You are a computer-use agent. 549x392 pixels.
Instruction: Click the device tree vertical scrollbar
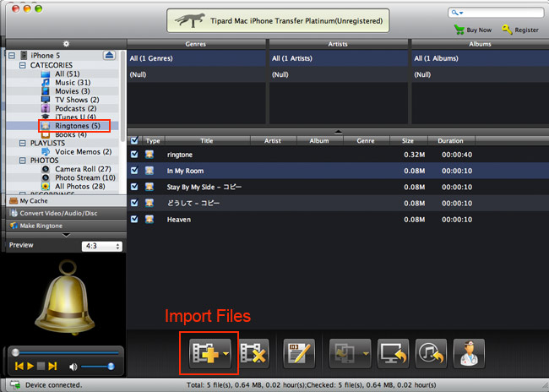coord(122,96)
